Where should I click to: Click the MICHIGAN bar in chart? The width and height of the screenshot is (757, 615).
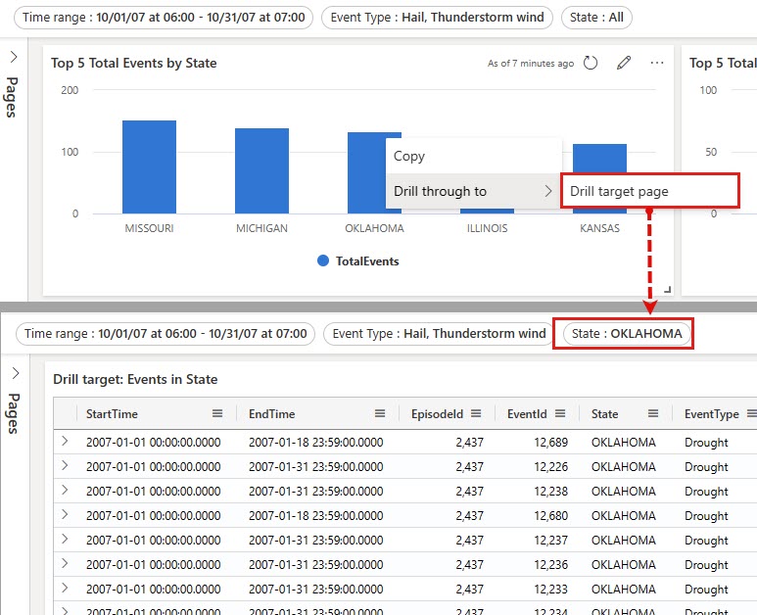click(x=261, y=170)
